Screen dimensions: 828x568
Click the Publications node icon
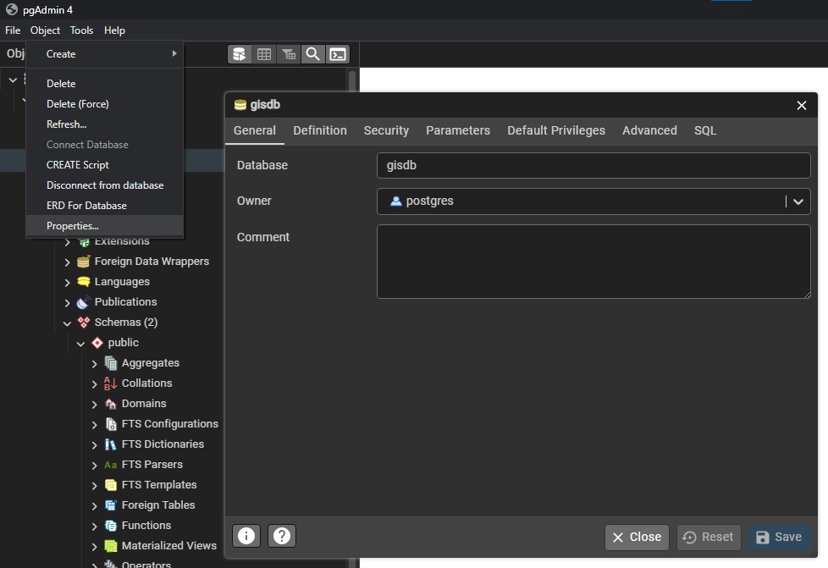pos(84,302)
